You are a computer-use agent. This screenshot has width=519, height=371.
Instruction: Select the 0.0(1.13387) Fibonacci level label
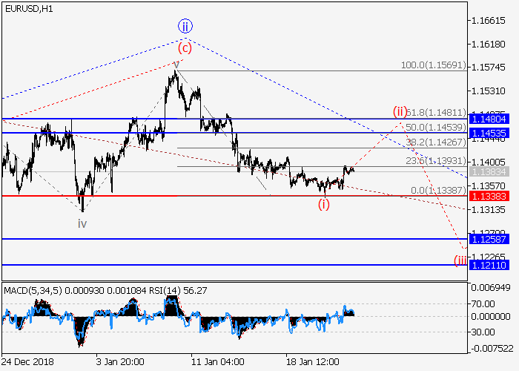tap(437, 191)
